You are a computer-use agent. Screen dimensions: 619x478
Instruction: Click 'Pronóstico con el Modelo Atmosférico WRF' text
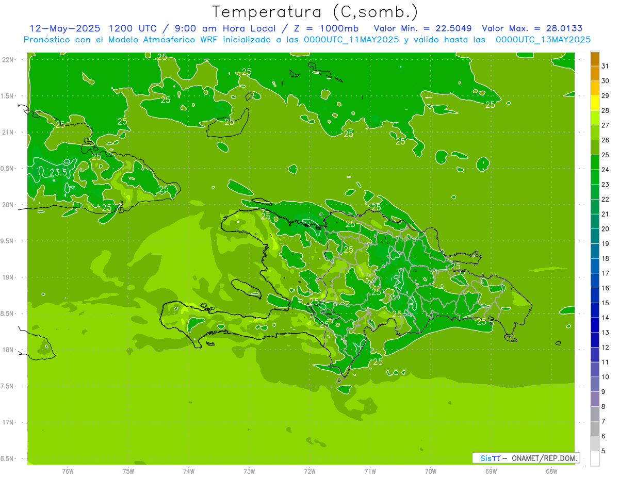click(122, 40)
